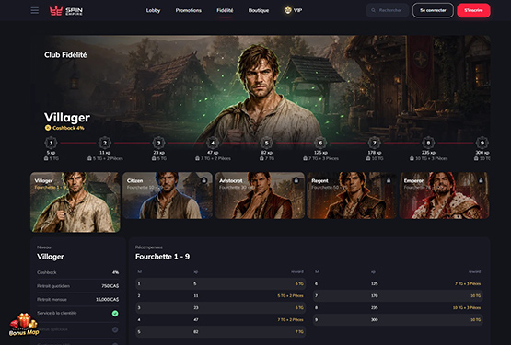Click the reward icon under 235 xp
The image size is (511, 345).
[412, 158]
